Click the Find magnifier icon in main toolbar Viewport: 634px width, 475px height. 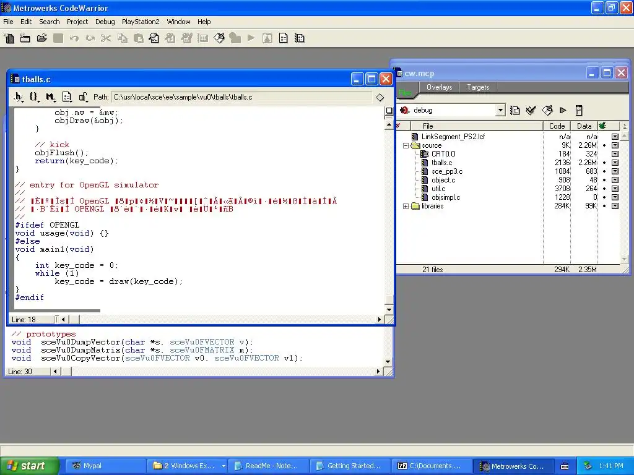click(x=154, y=38)
